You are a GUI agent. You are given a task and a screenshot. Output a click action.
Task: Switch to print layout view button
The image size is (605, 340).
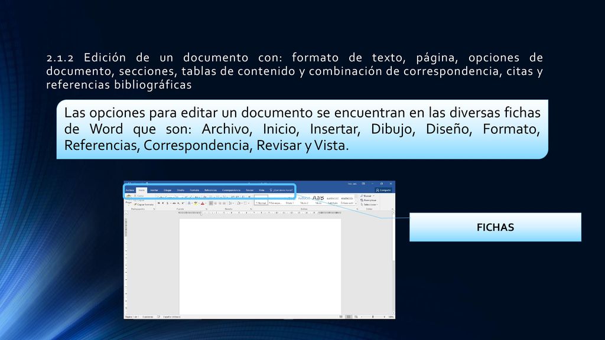[x=349, y=317]
